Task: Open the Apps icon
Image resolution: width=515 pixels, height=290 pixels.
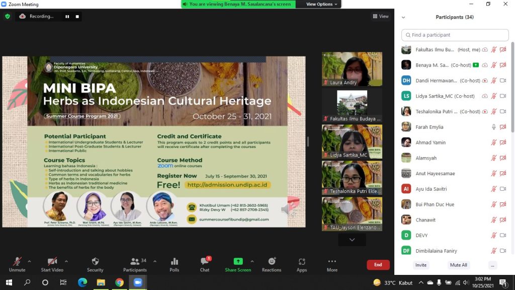Action: click(302, 262)
